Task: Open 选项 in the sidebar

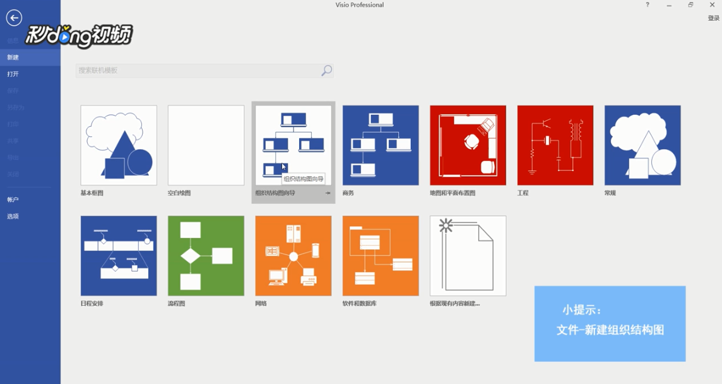Action: pos(30,216)
